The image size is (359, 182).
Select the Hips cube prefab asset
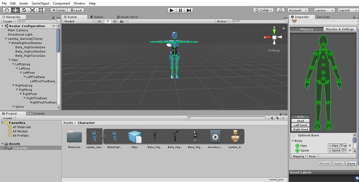(x=135, y=137)
